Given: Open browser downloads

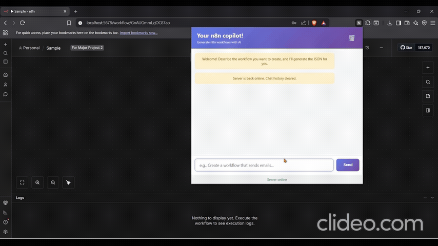Looking at the screenshot, I should click(390, 23).
